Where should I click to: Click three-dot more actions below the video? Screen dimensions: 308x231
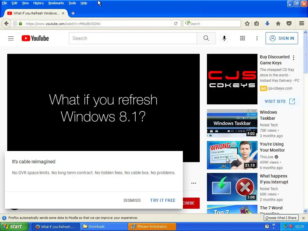[x=194, y=183]
